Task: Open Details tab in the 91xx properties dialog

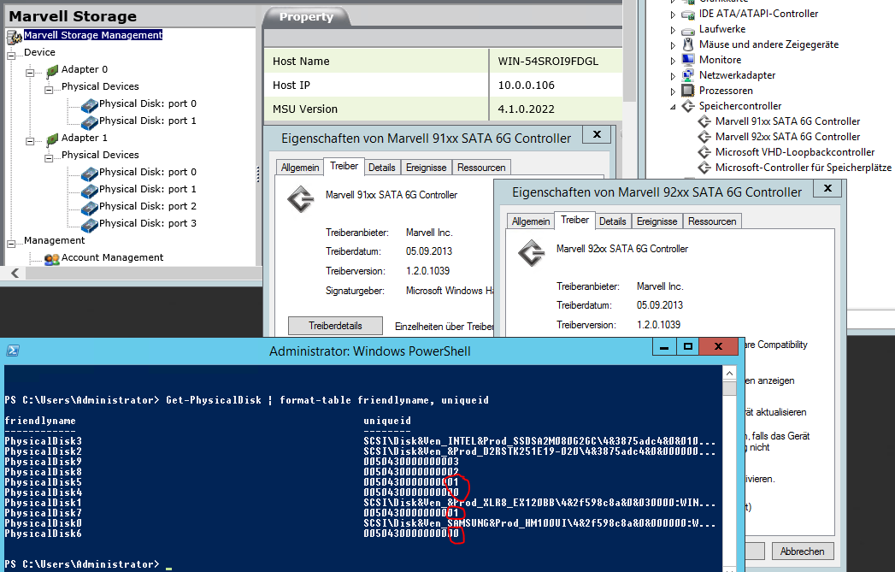Action: [x=382, y=168]
